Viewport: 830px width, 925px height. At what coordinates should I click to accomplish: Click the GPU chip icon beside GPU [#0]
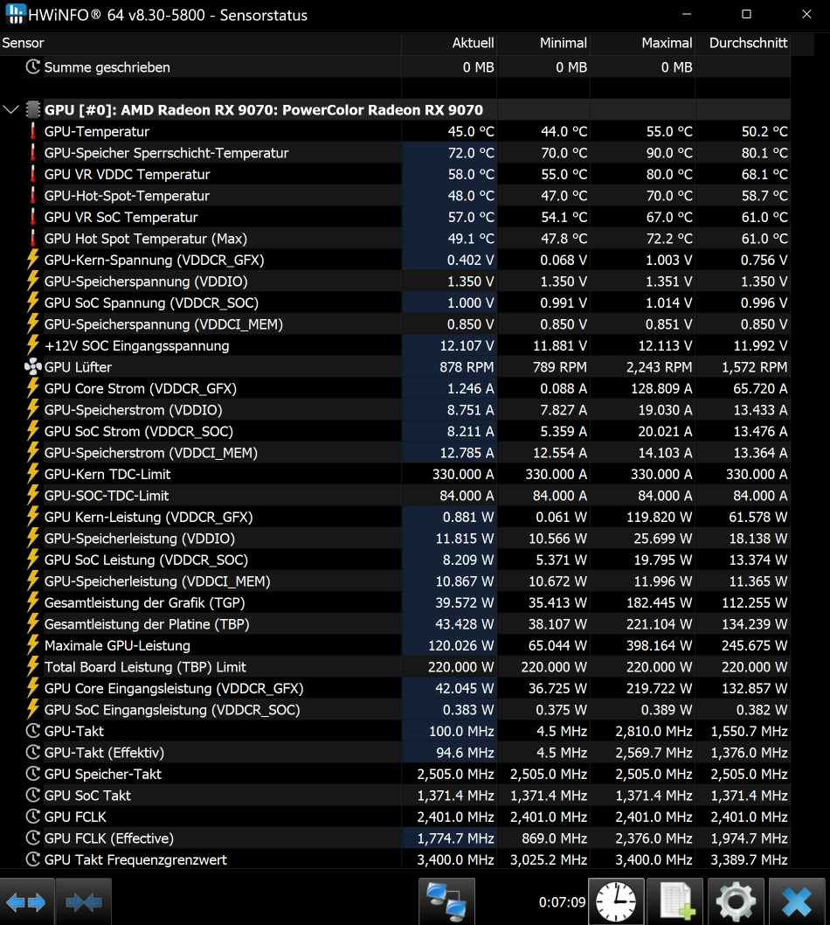click(x=33, y=110)
